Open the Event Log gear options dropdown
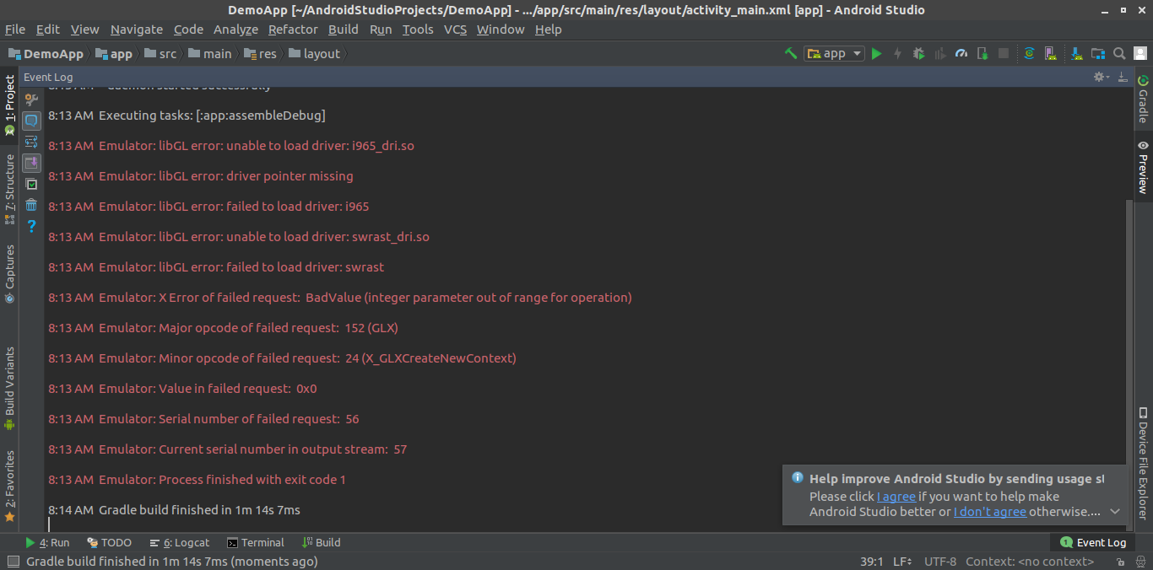Viewport: 1153px width, 570px height. click(1100, 77)
